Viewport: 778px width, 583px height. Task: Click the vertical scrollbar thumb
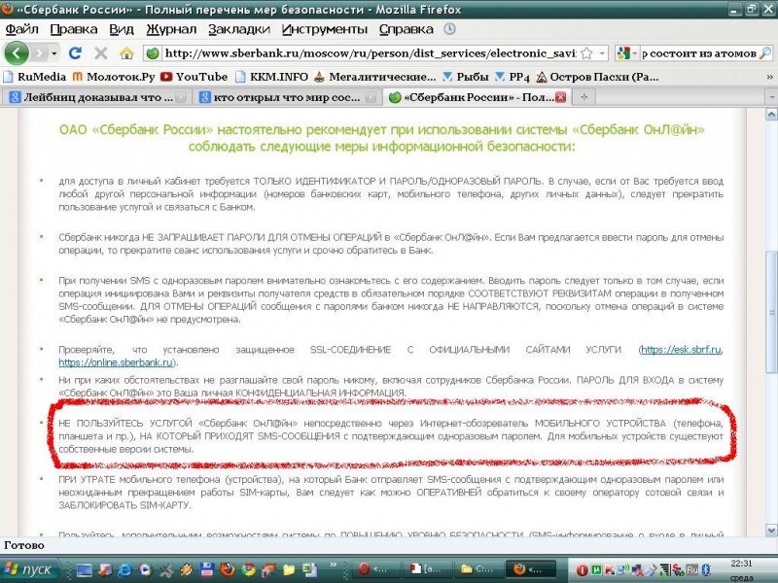771,312
